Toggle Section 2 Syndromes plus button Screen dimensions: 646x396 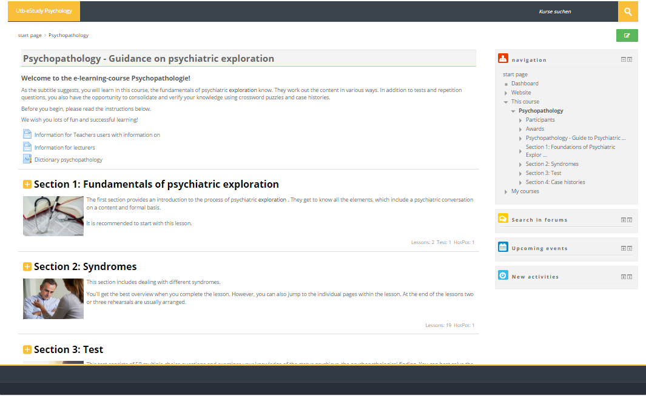click(27, 267)
